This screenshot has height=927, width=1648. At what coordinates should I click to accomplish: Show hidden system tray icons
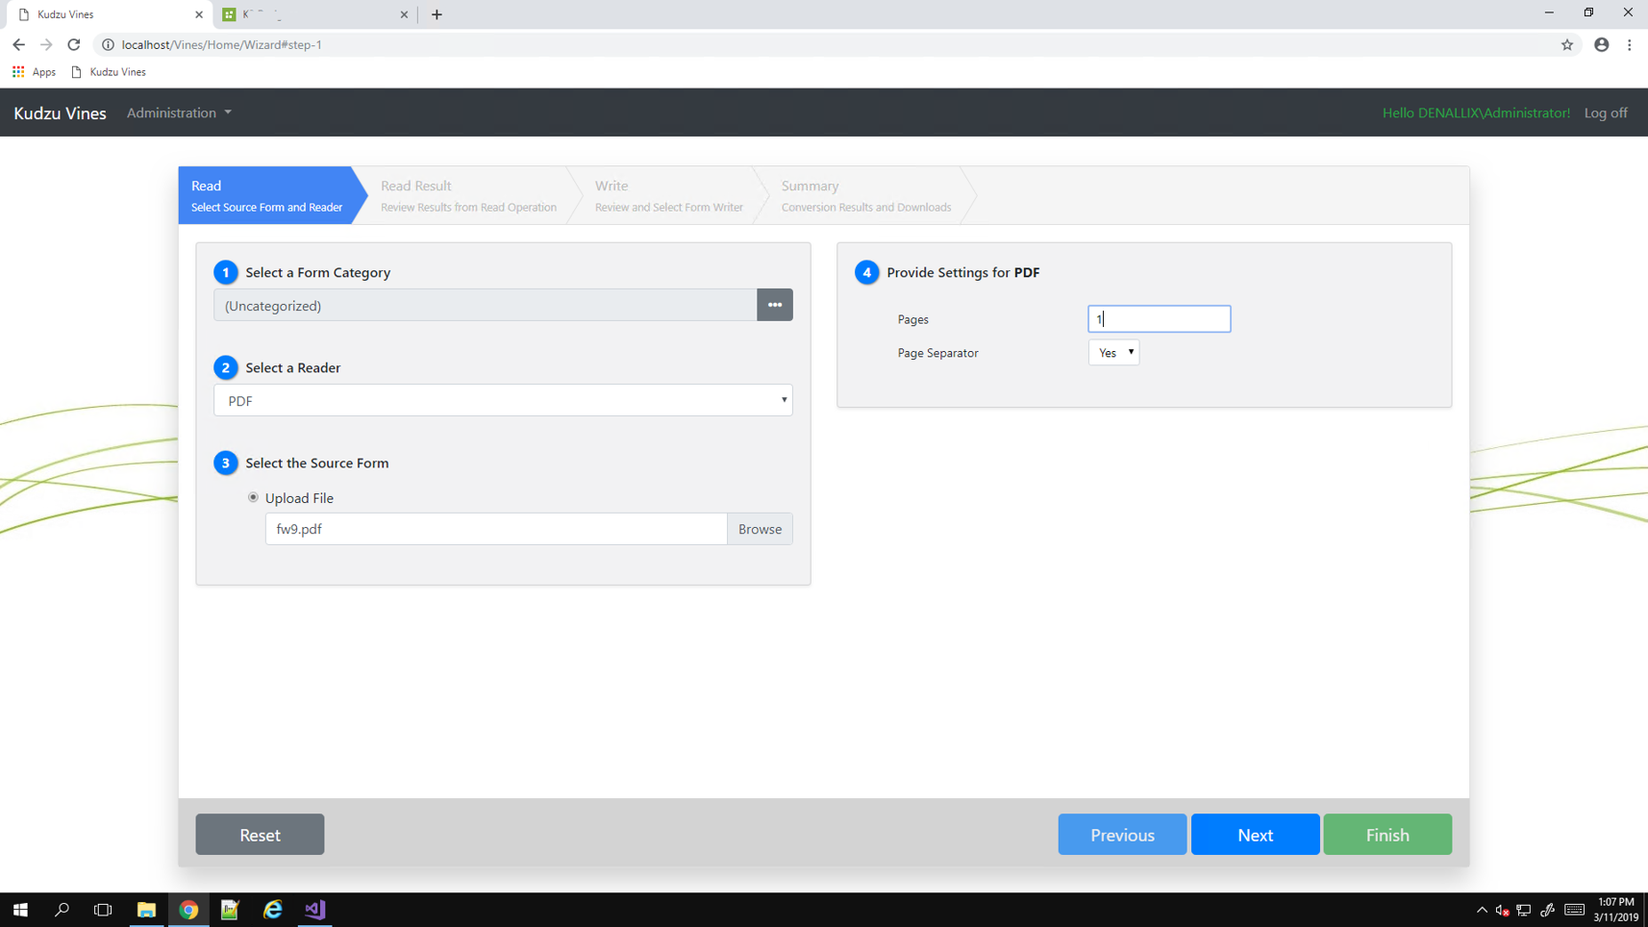click(x=1482, y=910)
